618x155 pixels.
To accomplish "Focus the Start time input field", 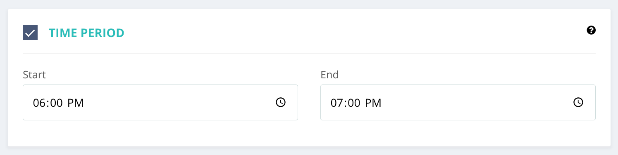I will 160,103.
